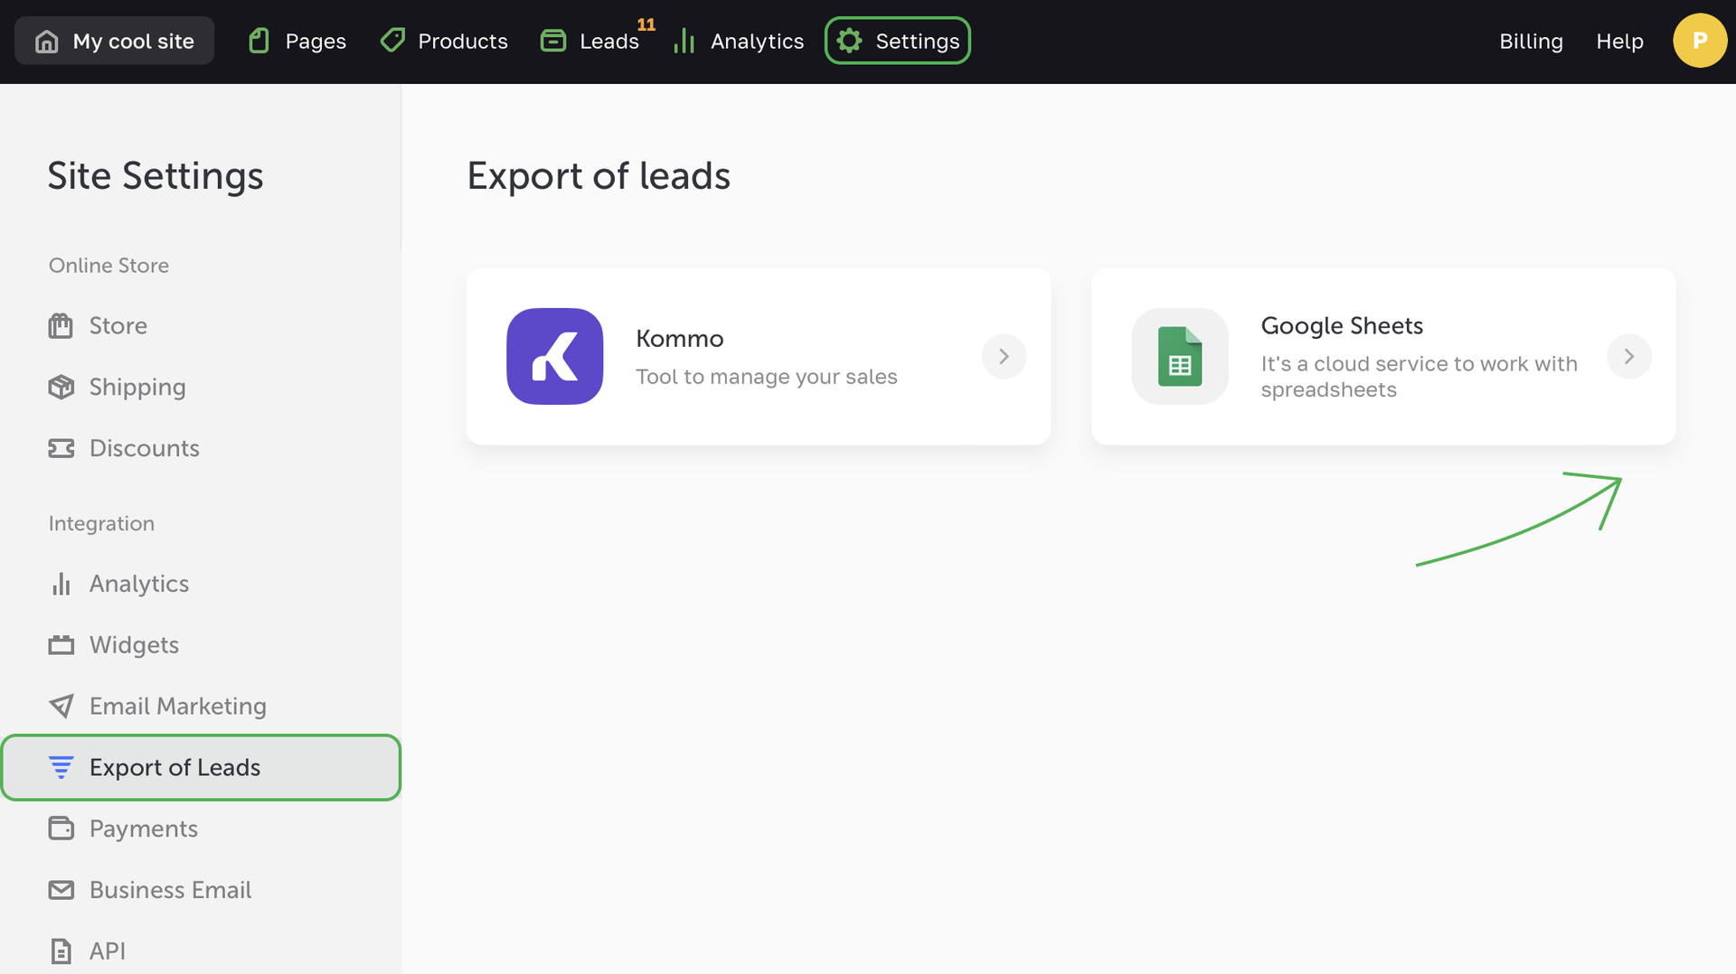Click the Store shopping bag icon
The height and width of the screenshot is (974, 1736).
(61, 326)
